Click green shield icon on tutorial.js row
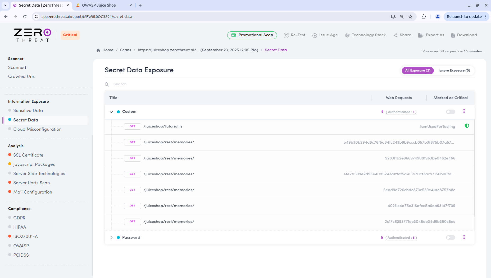 click(467, 126)
